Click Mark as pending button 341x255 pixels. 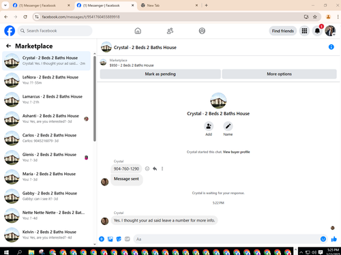160,74
